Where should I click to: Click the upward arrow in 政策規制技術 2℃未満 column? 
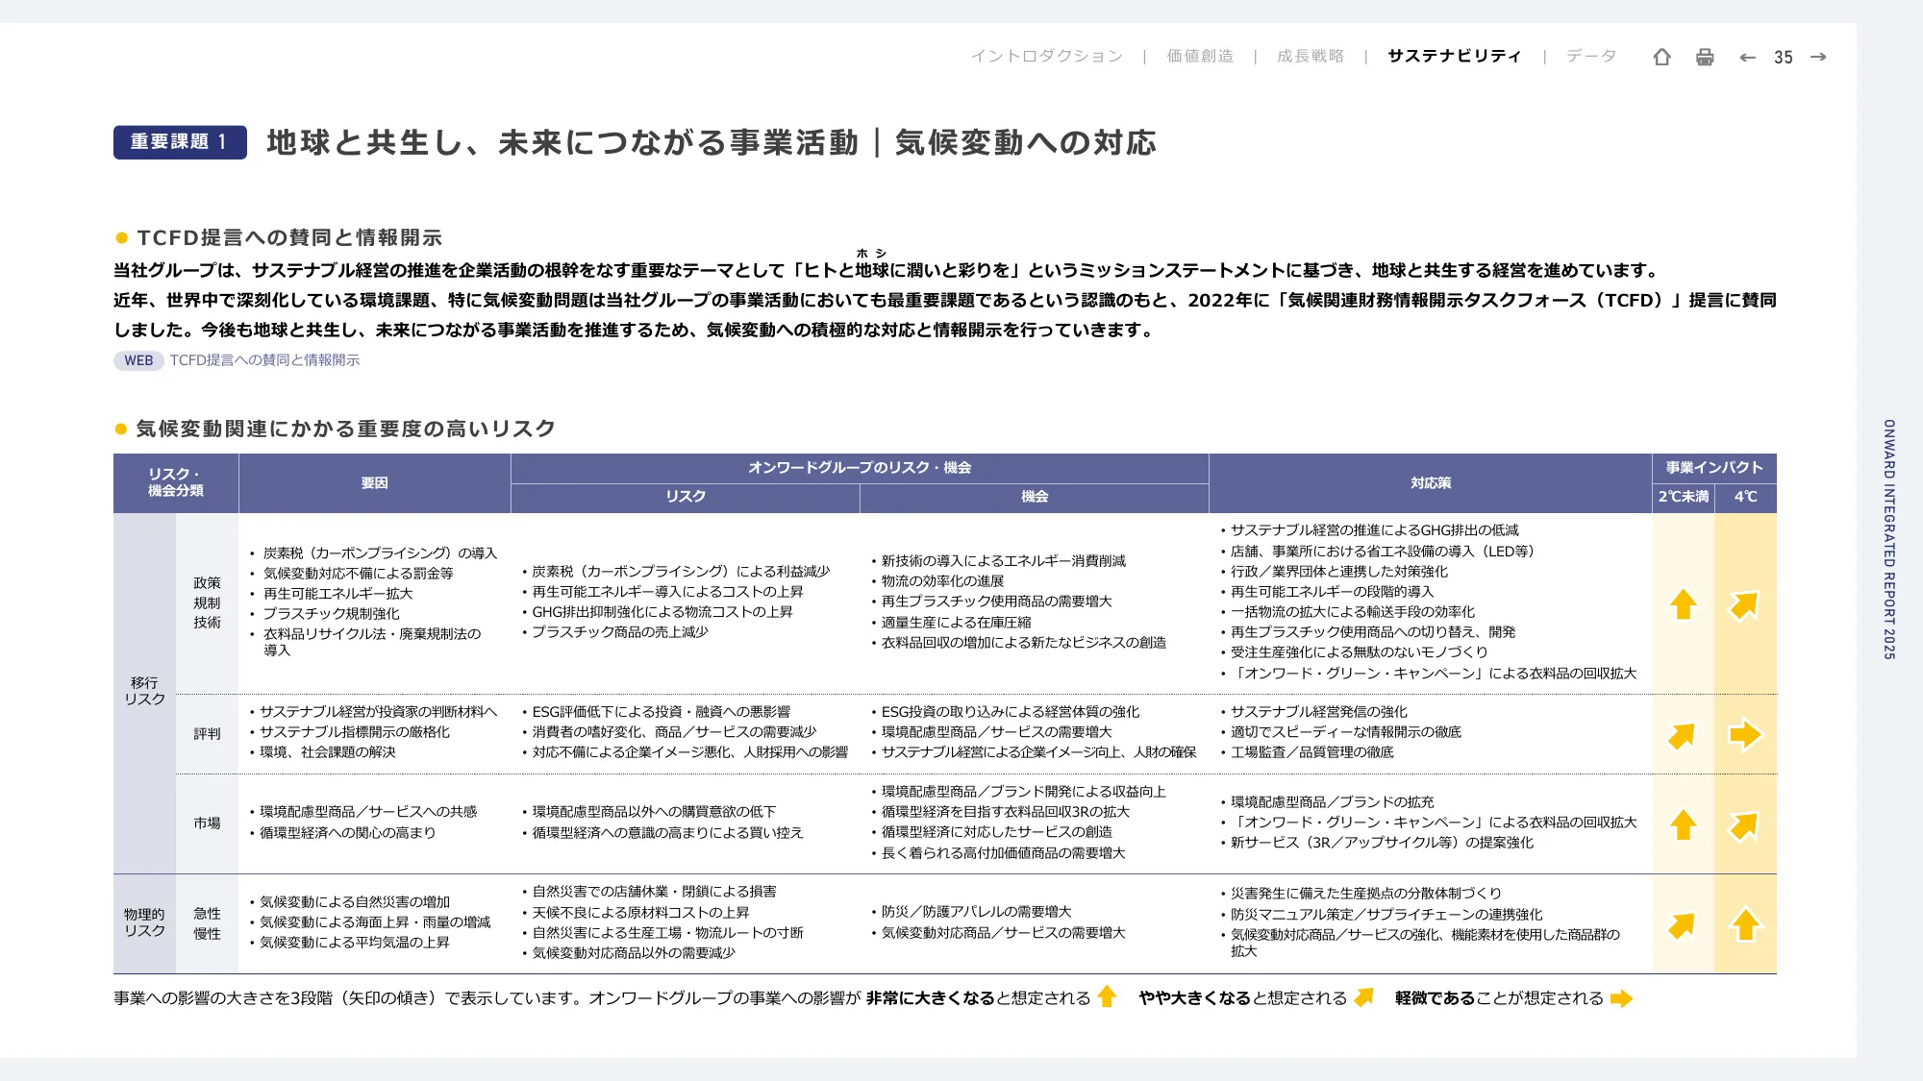coord(1683,605)
